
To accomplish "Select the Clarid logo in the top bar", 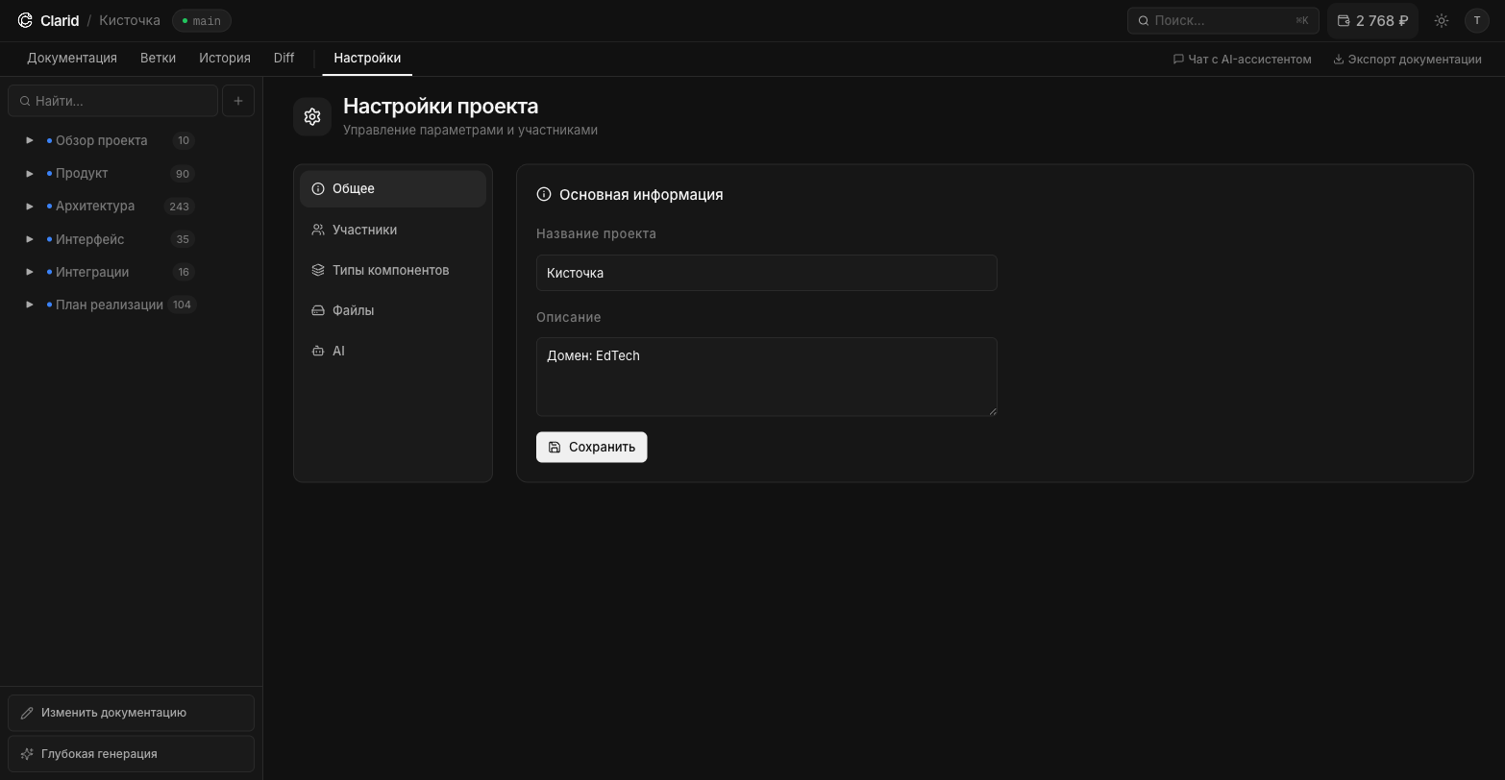I will (x=48, y=20).
